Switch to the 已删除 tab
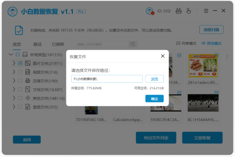235x157 pixels. [58, 44]
